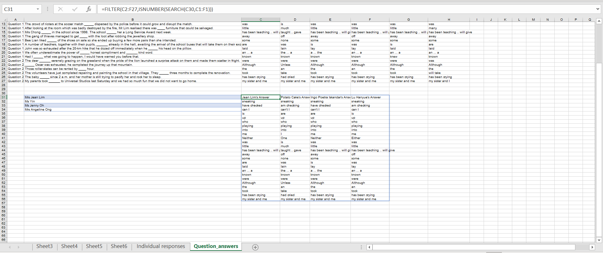Click the next sheet navigation arrow
The width and height of the screenshot is (603, 253).
point(19,247)
